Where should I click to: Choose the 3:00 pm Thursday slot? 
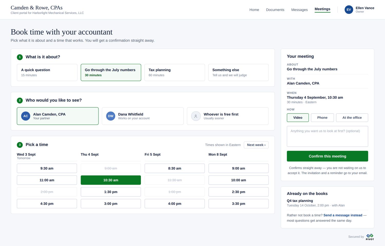click(111, 204)
